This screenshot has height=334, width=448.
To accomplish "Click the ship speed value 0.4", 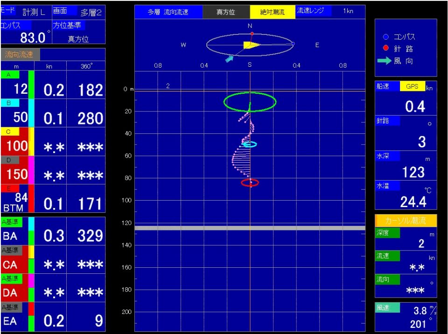I will click(415, 106).
